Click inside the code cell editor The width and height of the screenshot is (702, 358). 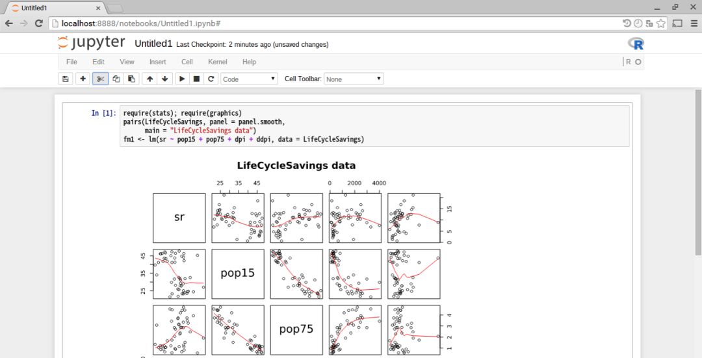(x=374, y=126)
